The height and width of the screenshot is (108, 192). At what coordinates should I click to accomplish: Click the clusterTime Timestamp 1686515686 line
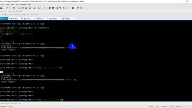click(x=22, y=44)
